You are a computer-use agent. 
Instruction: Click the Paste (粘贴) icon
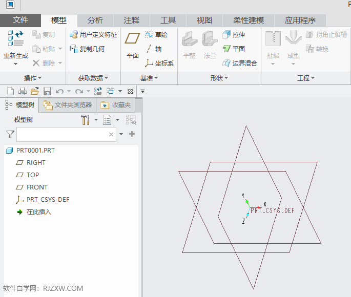36,49
